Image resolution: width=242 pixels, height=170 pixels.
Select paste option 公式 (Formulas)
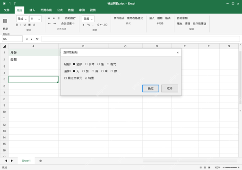click(x=90, y=64)
